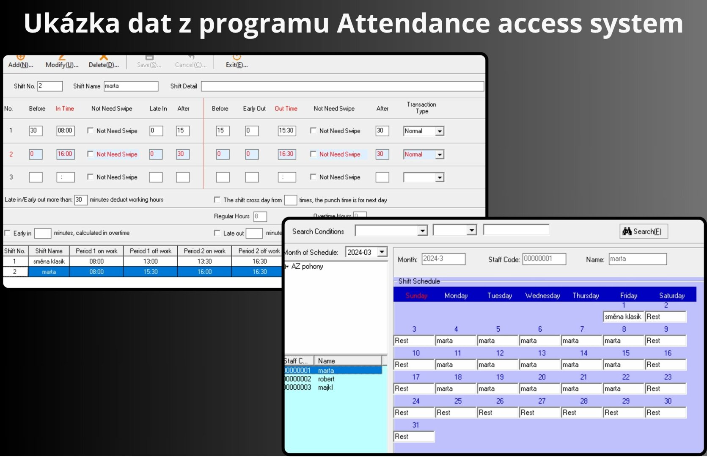This screenshot has height=457, width=707.
Task: Collapse the AZ pohony tree node
Action: (x=287, y=267)
